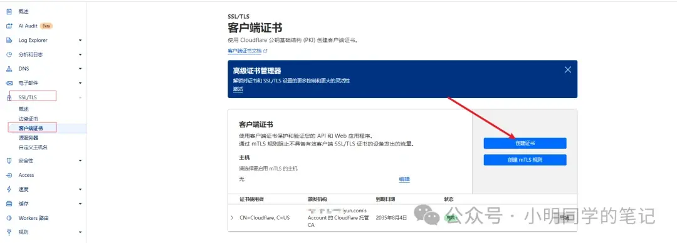677x243 pixels.
Task: Click the cache drive icon
Action: [x=9, y=204]
